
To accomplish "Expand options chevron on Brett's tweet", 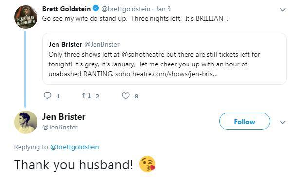I will click(x=282, y=10).
